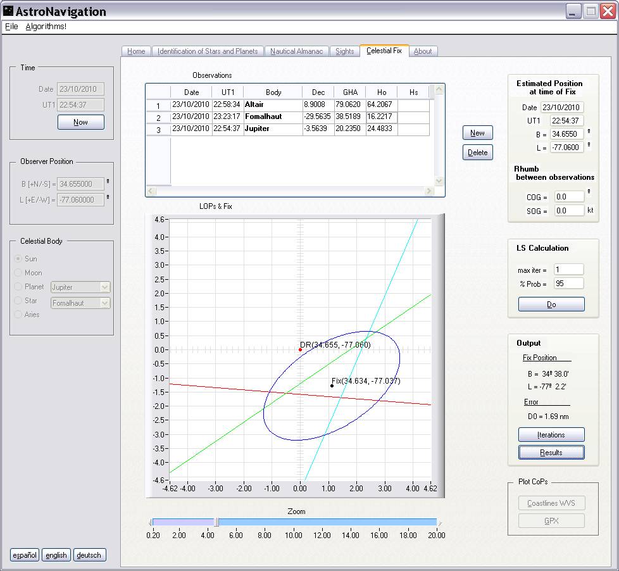Click the New observation button
Screen dimensions: 619x571
477,133
